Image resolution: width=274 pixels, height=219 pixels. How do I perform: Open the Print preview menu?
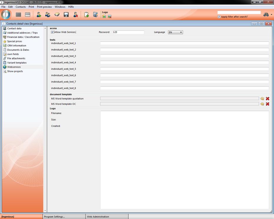tap(44, 7)
